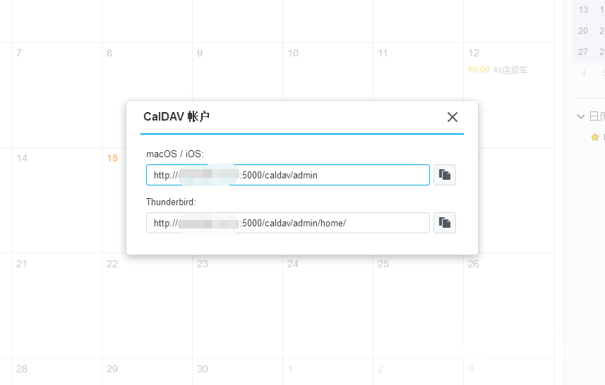Click the macOS / iOS URL field
The width and height of the screenshot is (605, 385).
point(288,175)
